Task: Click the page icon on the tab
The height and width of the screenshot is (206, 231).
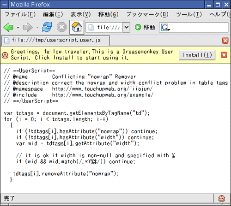Action: [6, 40]
